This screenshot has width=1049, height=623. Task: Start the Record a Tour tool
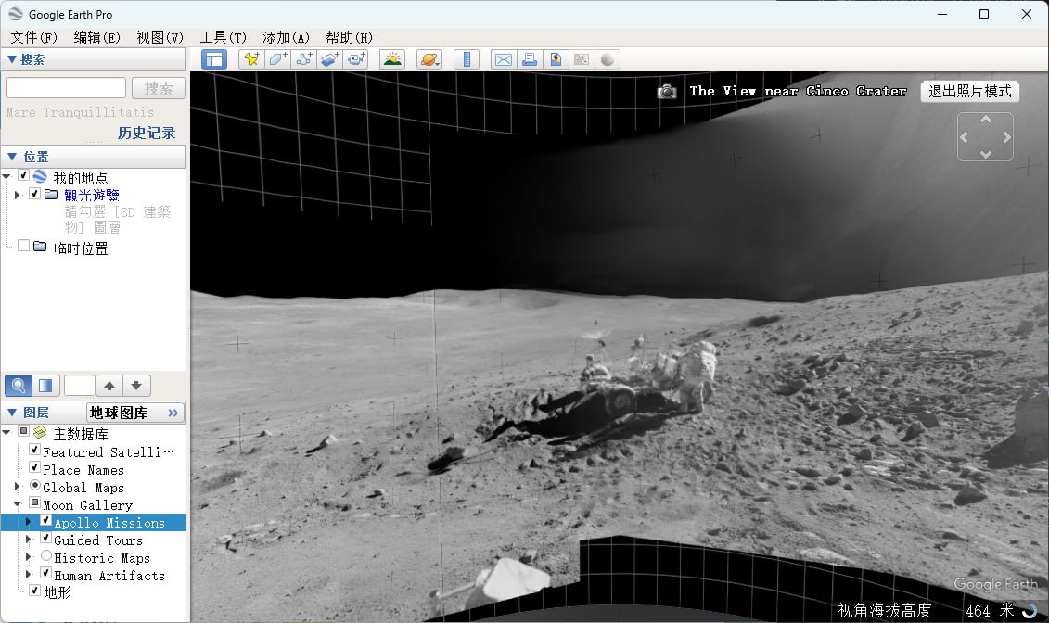tap(356, 58)
